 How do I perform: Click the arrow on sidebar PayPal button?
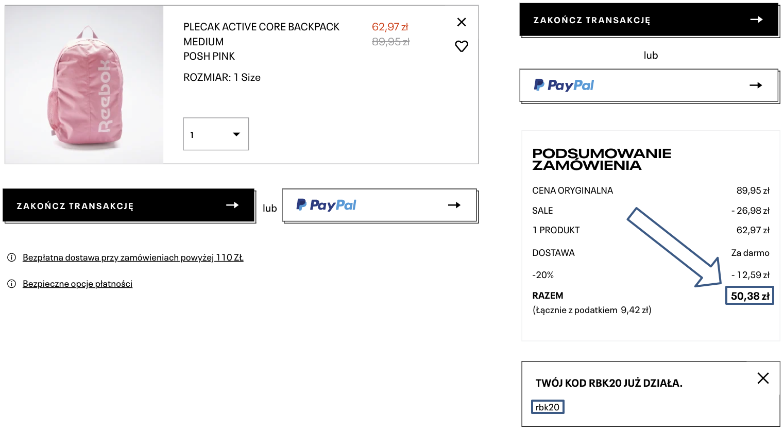[x=756, y=85]
